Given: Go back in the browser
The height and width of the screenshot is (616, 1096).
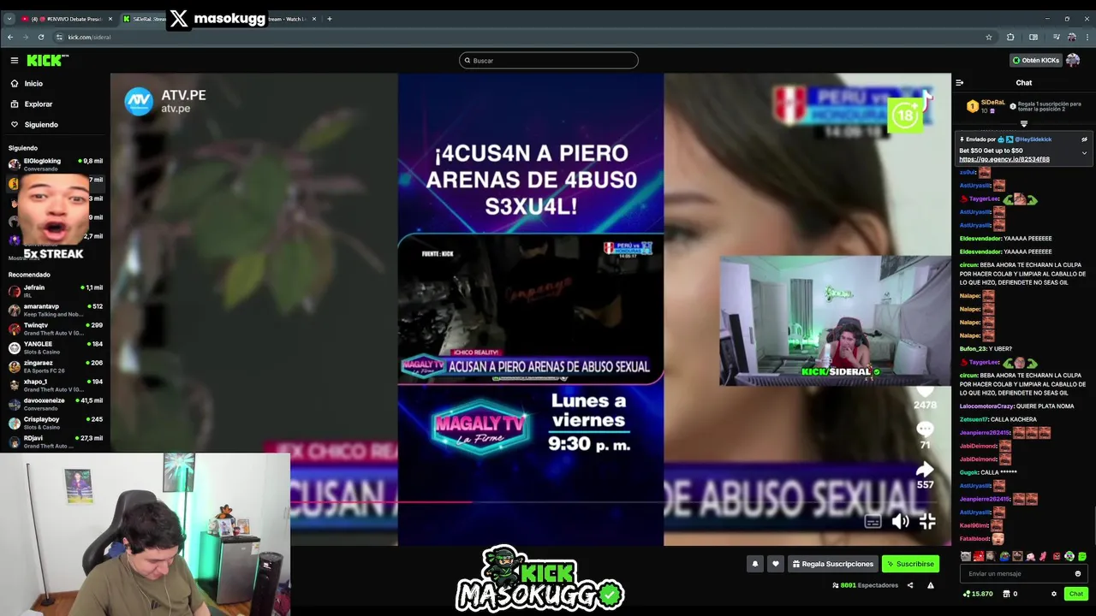Looking at the screenshot, I should click(10, 37).
